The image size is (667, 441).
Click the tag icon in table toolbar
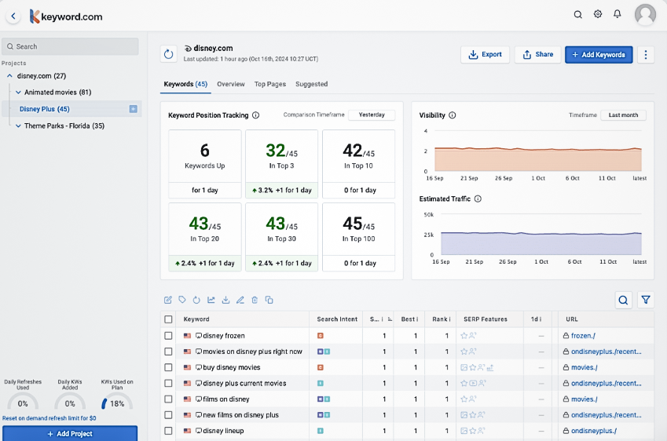182,300
